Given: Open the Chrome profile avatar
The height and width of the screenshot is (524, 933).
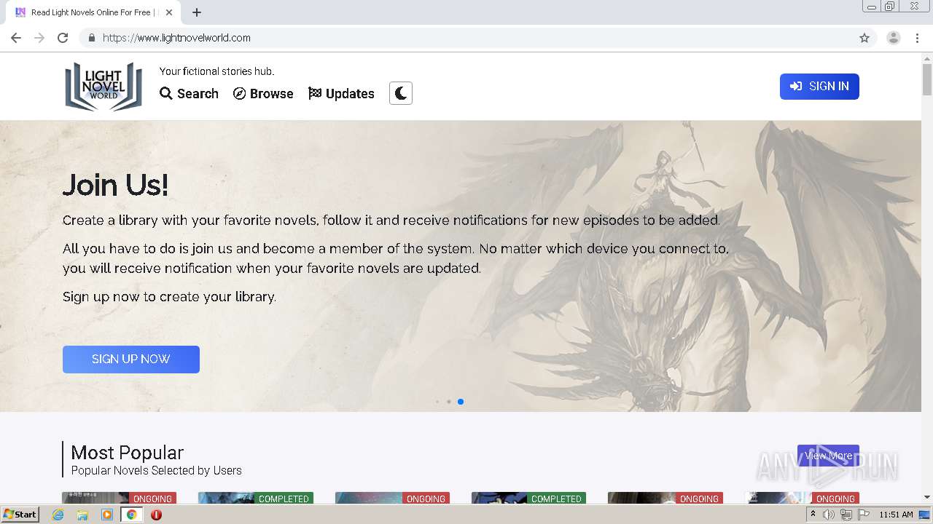Looking at the screenshot, I should (894, 38).
